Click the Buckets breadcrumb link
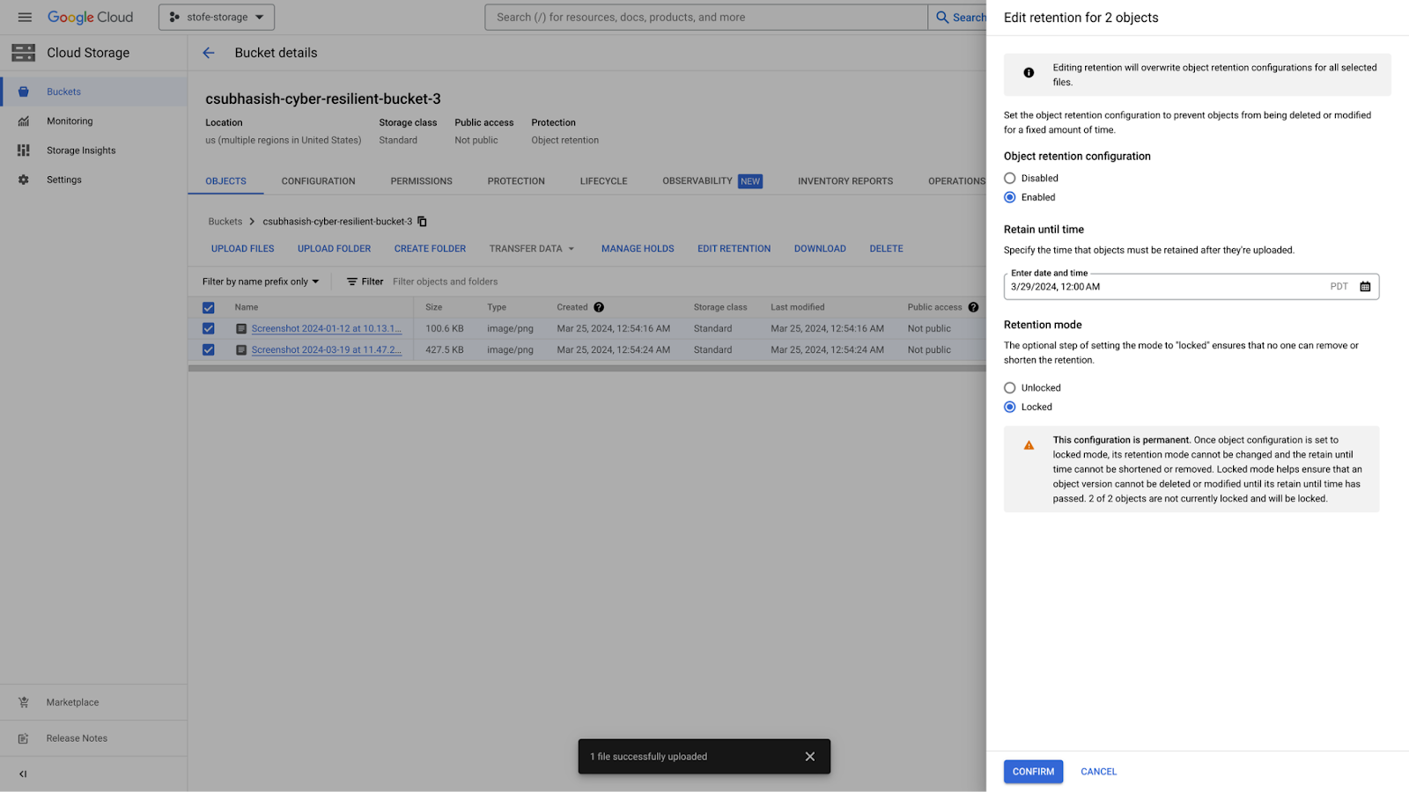Viewport: 1409px width, 792px height. (225, 222)
